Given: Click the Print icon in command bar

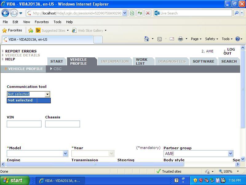Looking at the screenshot, I should point(181,39).
